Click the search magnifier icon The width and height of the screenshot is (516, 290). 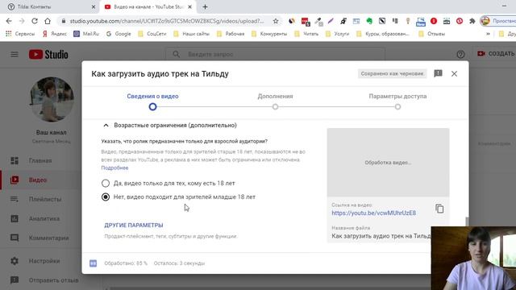(x=177, y=54)
